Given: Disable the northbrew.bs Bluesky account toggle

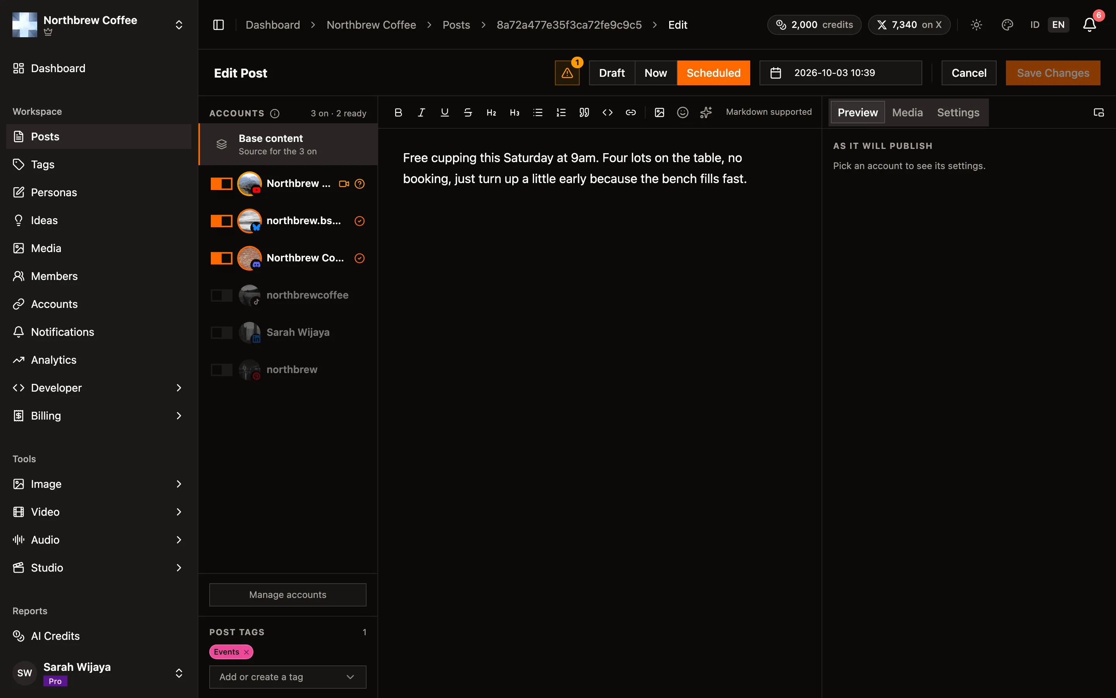Looking at the screenshot, I should click(221, 221).
